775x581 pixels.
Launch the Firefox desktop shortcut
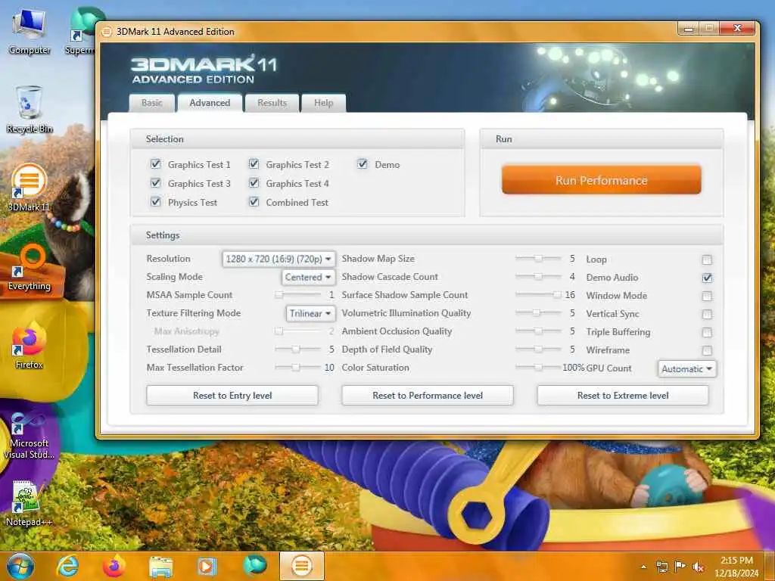(x=30, y=345)
